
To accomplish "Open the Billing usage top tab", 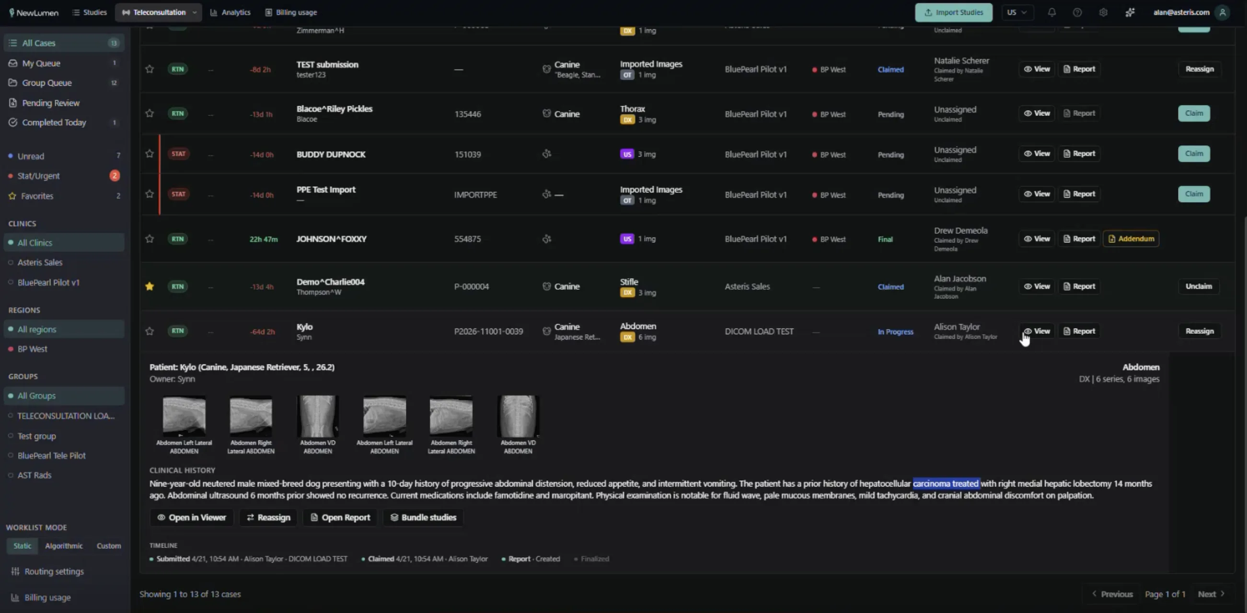I will coord(291,12).
